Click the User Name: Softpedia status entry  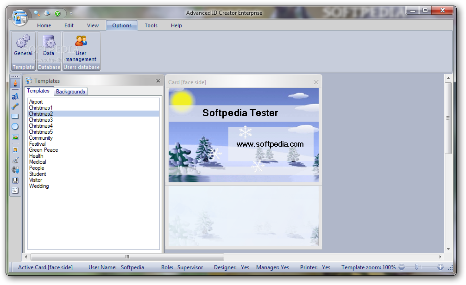pyautogui.click(x=116, y=267)
